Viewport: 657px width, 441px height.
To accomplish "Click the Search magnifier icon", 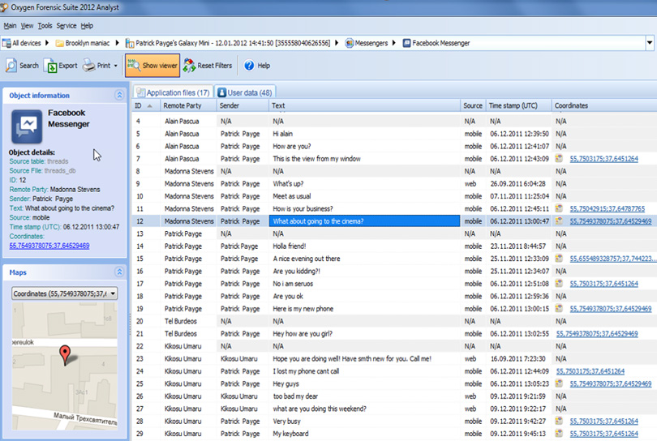I will (11, 66).
